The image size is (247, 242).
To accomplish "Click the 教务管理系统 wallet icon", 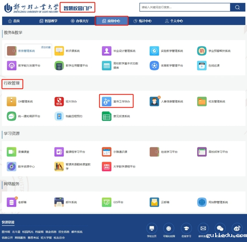I will coord(12,51).
